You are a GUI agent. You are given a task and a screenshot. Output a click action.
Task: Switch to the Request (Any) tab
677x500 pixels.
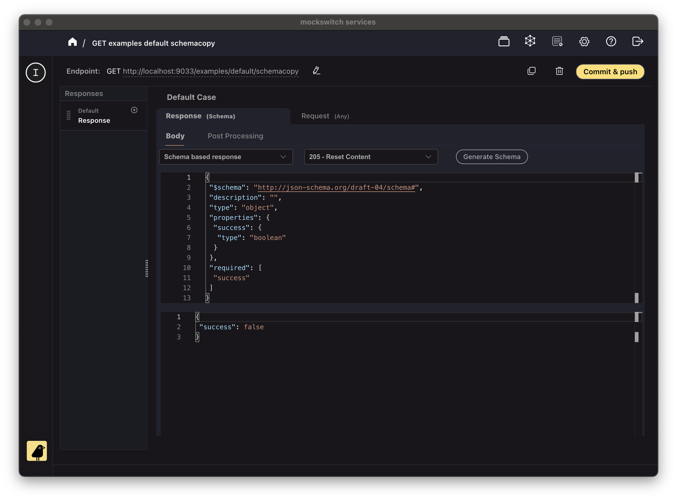[325, 116]
